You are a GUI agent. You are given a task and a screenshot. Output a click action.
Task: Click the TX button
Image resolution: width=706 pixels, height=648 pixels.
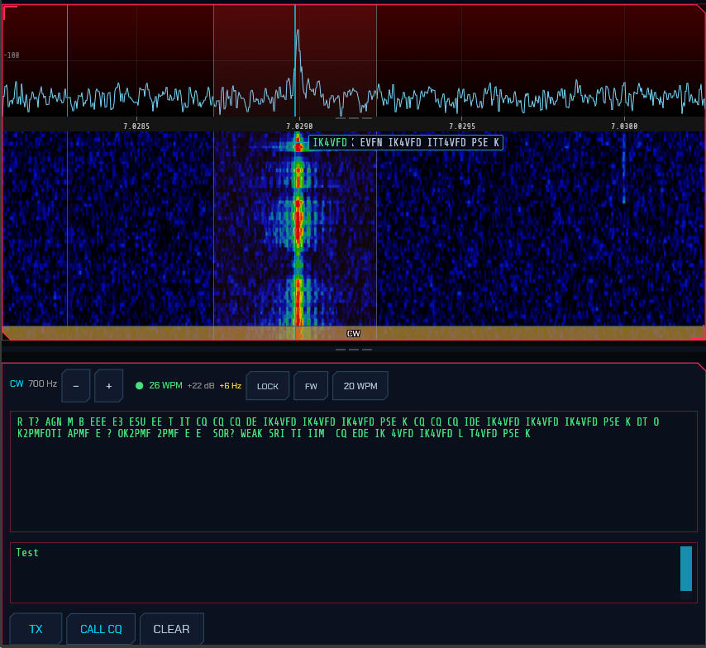[x=36, y=629]
